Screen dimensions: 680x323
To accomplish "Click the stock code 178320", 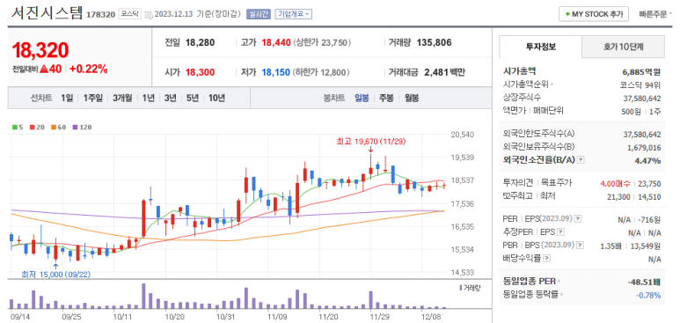I will [100, 14].
